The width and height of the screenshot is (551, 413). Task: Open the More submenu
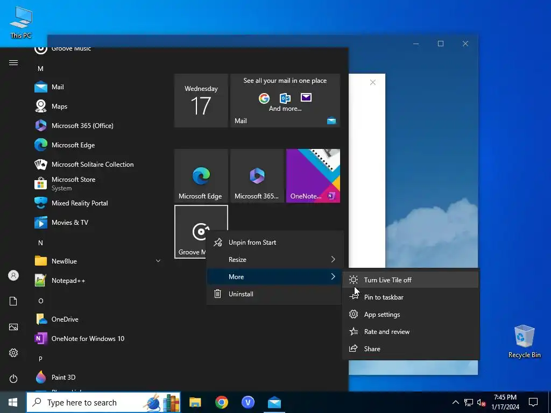[x=274, y=277]
